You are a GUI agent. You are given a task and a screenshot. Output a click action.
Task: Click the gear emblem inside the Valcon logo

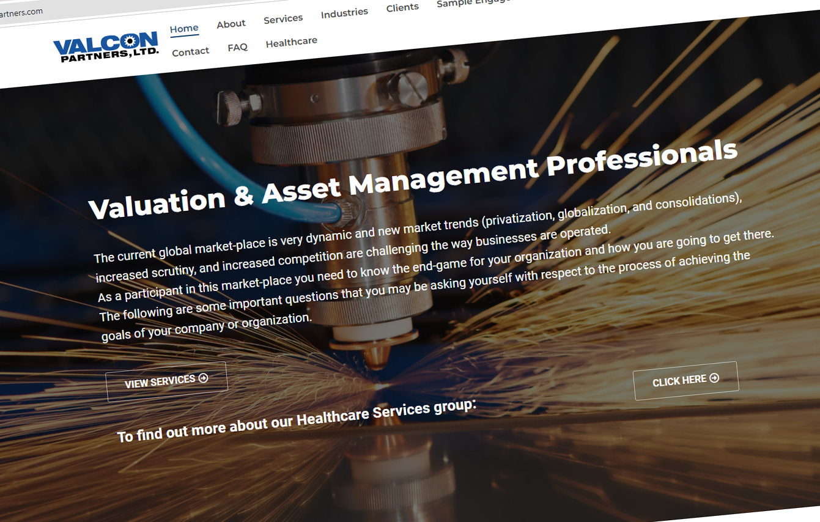(x=130, y=42)
